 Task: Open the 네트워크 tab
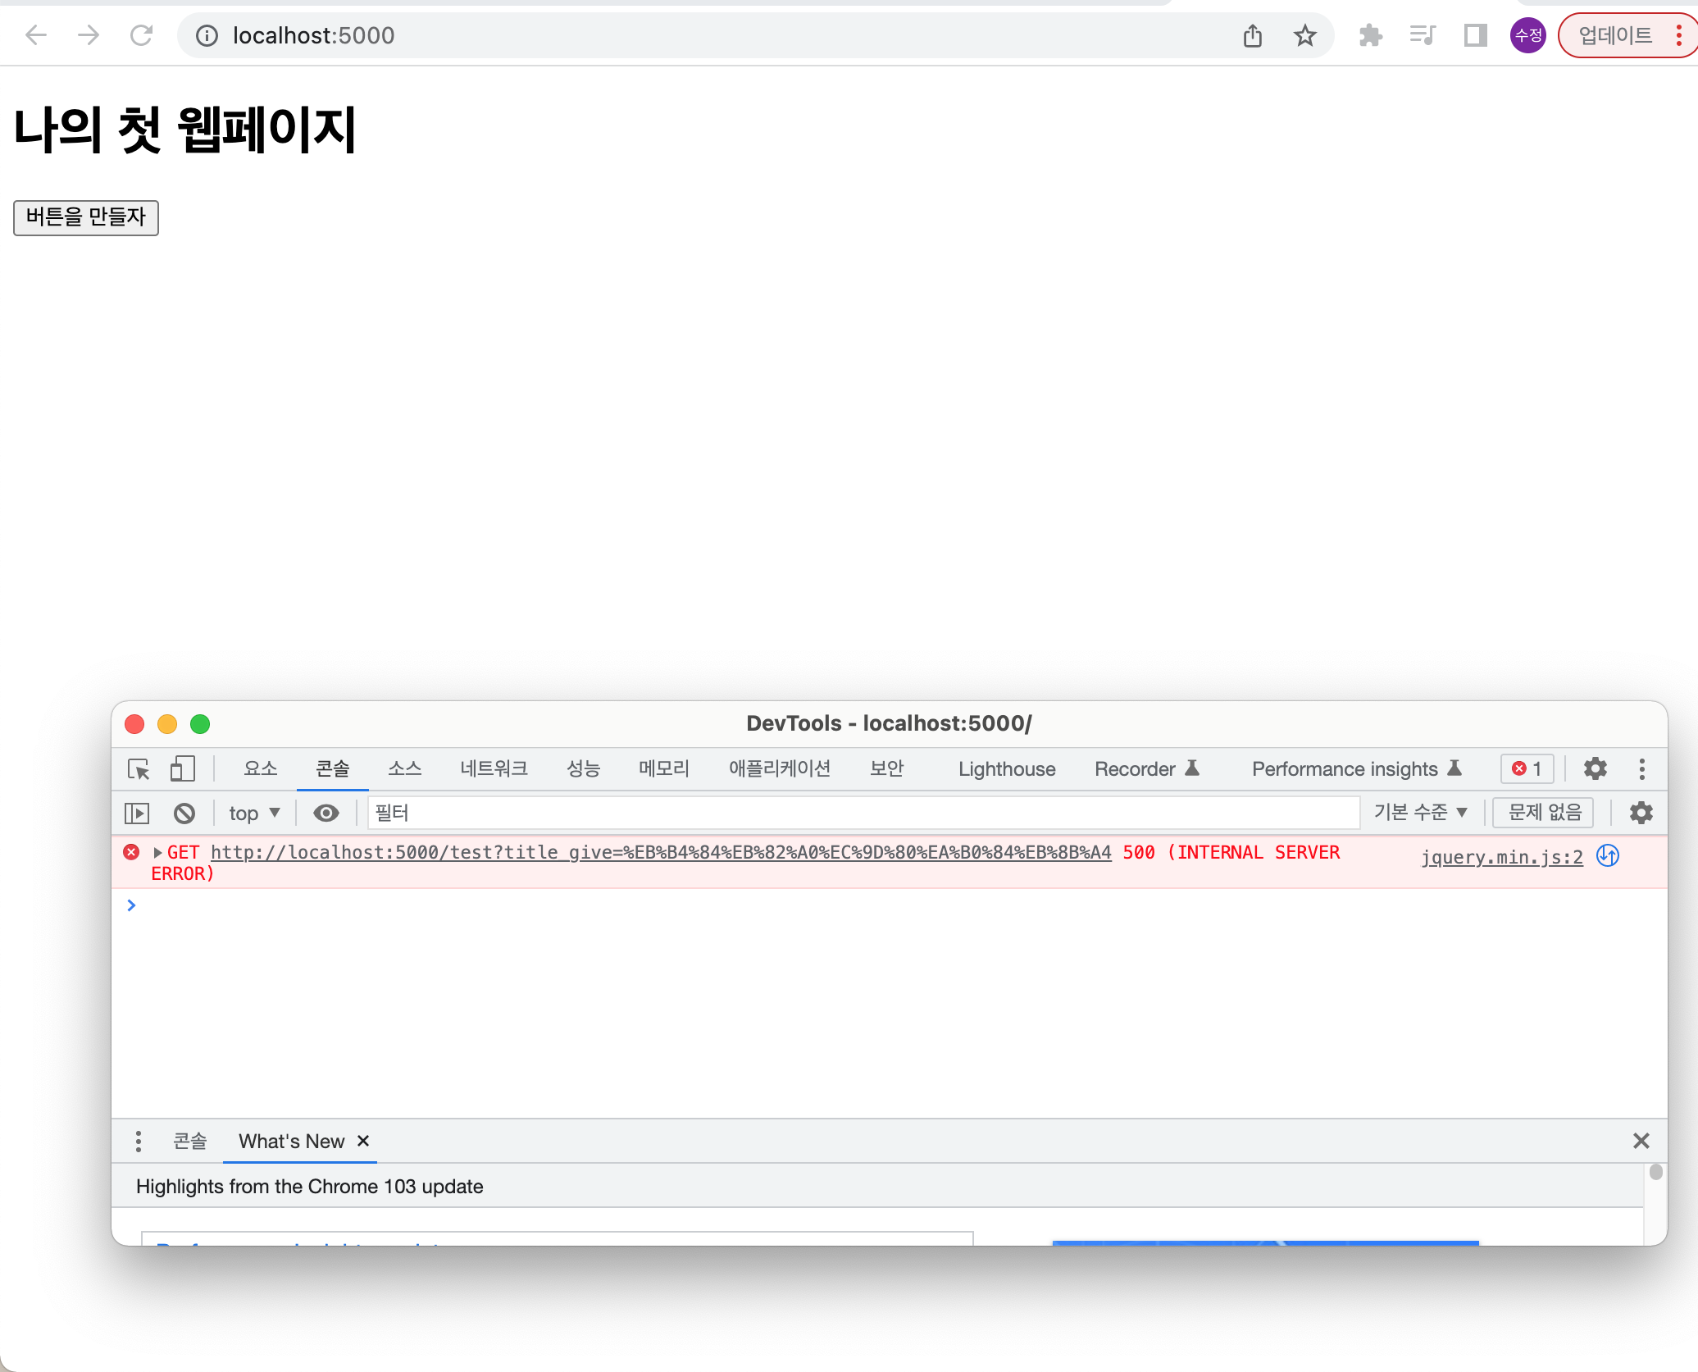coord(494,768)
